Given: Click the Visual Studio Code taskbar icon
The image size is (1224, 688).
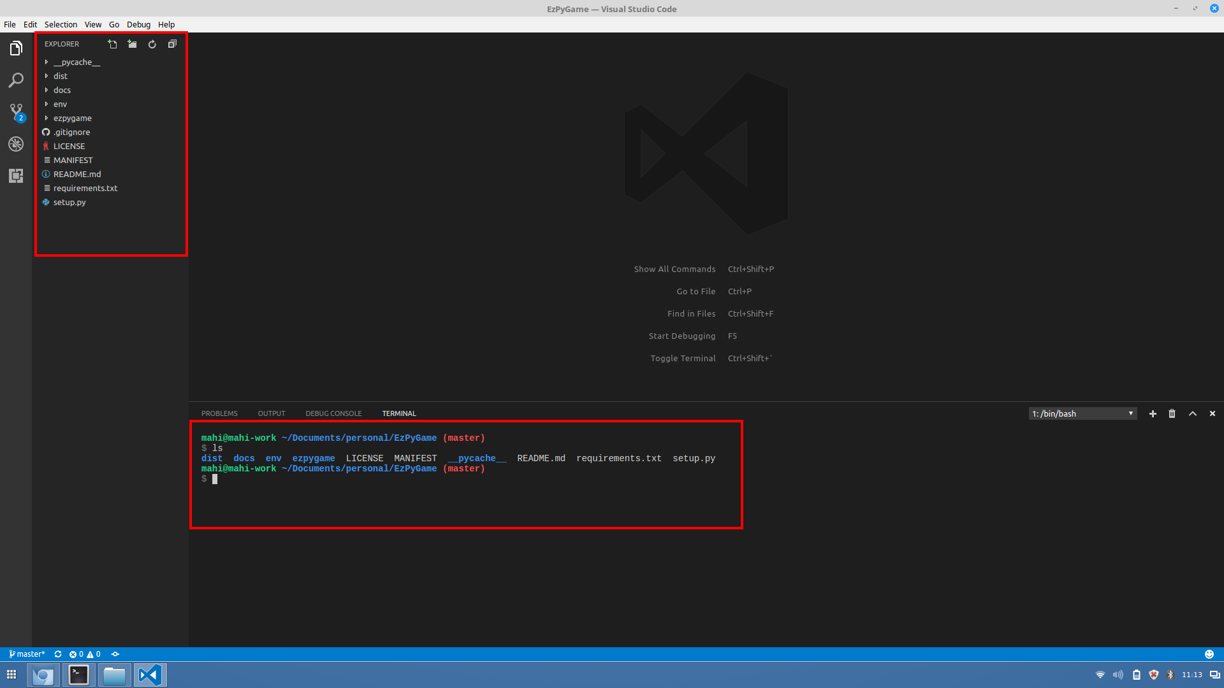Looking at the screenshot, I should pos(150,675).
